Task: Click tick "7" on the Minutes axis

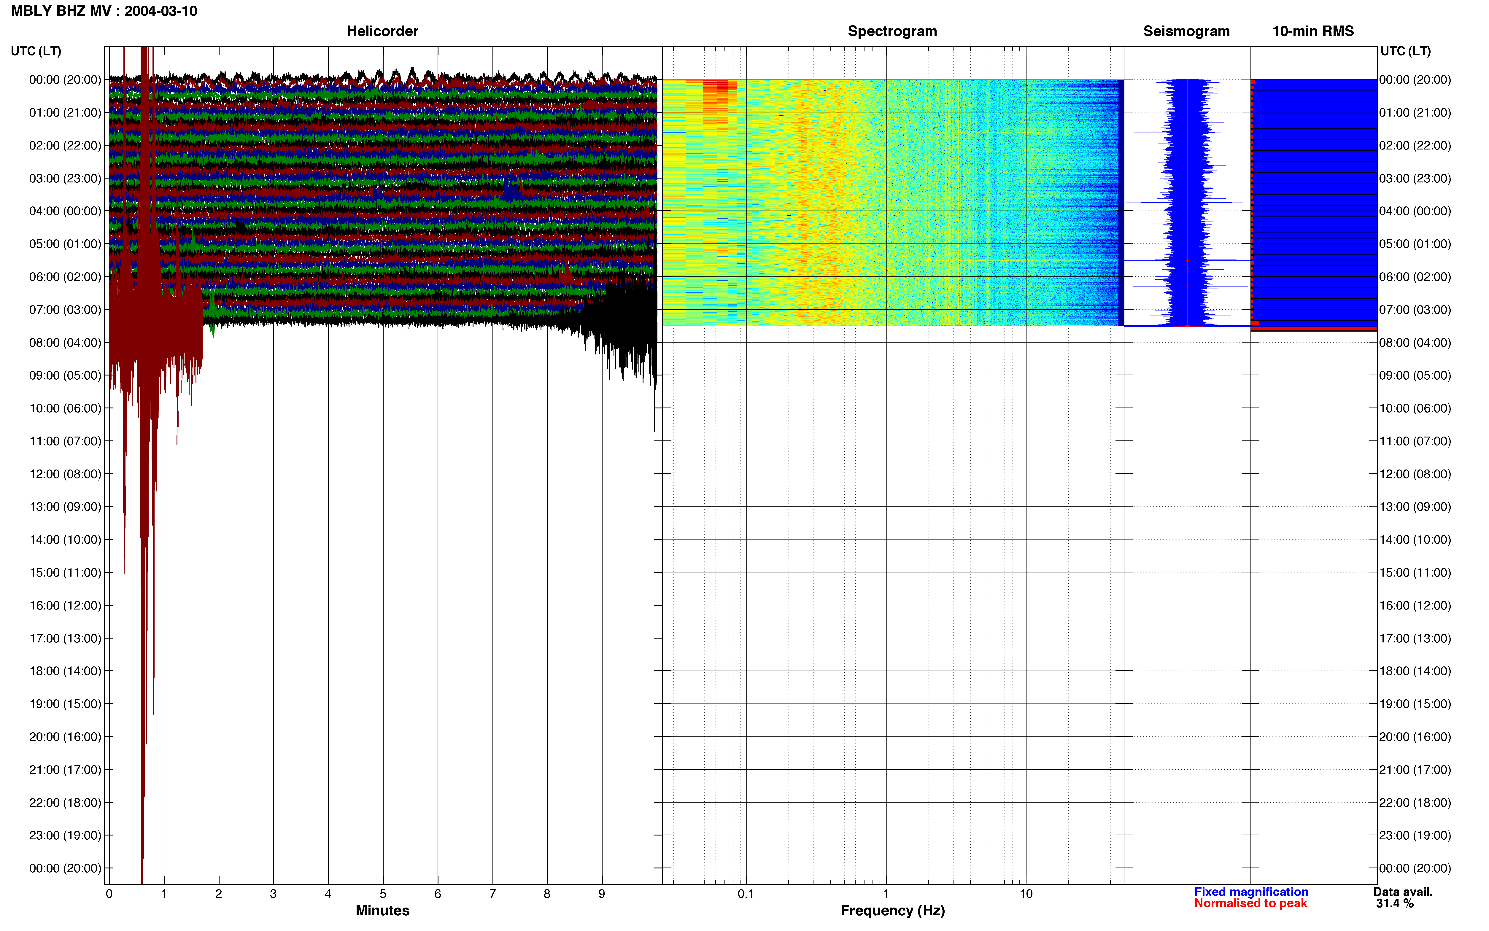Action: click(x=493, y=894)
